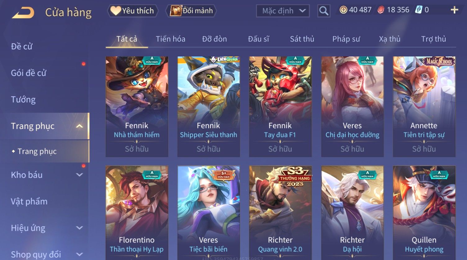Select the Tiến hóa tab
Image resolution: width=467 pixels, height=260 pixels.
tap(170, 39)
